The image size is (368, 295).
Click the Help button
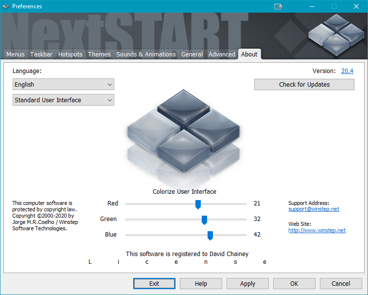[201, 283]
